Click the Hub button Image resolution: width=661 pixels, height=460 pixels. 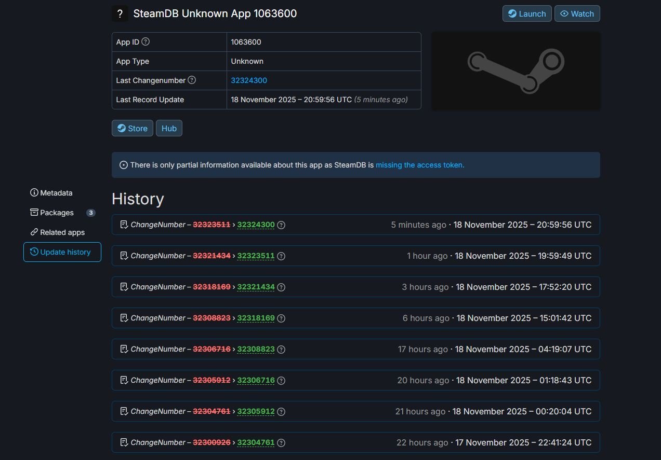169,128
